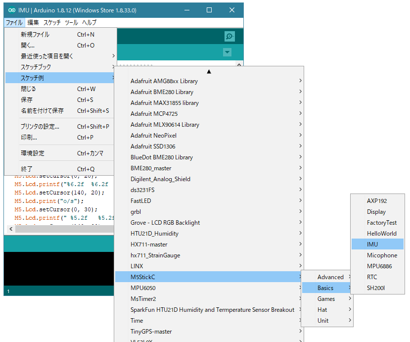Viewport: 410px width, 342px height.
Task: Open プリンタの設定... entry
Action: click(x=60, y=127)
